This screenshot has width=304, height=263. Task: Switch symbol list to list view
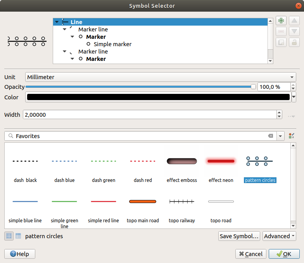coord(18,236)
